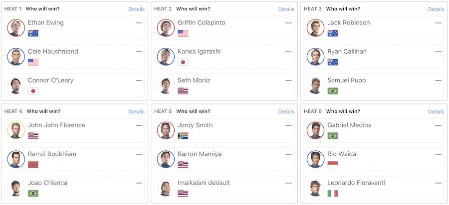Click Kanoa Igarashi's Japan flag icon
The width and height of the screenshot is (449, 205).
pos(183,62)
